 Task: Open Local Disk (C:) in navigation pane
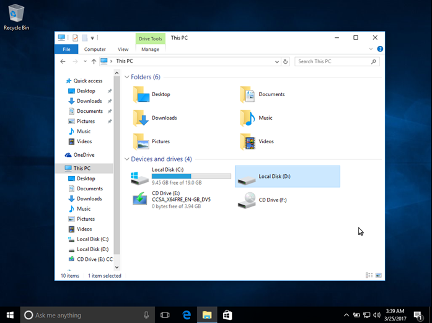[x=88, y=239]
